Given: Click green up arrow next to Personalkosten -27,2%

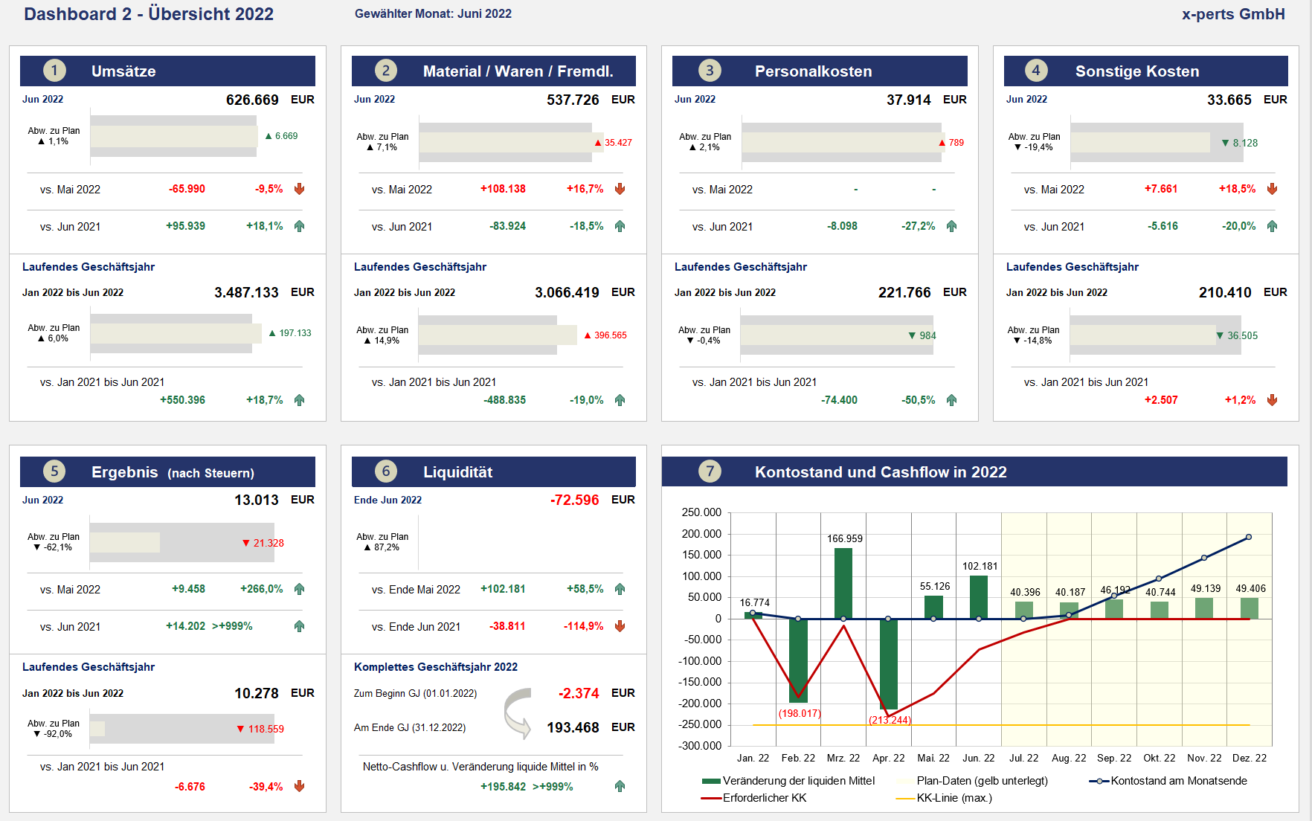Looking at the screenshot, I should pos(952,226).
